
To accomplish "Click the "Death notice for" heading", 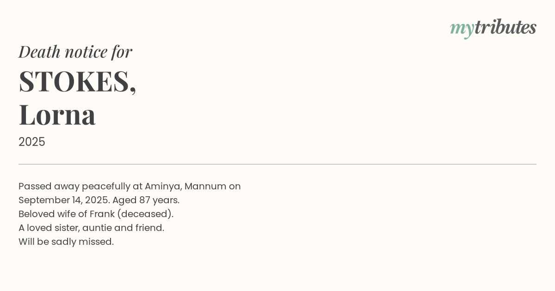I will [x=75, y=51].
